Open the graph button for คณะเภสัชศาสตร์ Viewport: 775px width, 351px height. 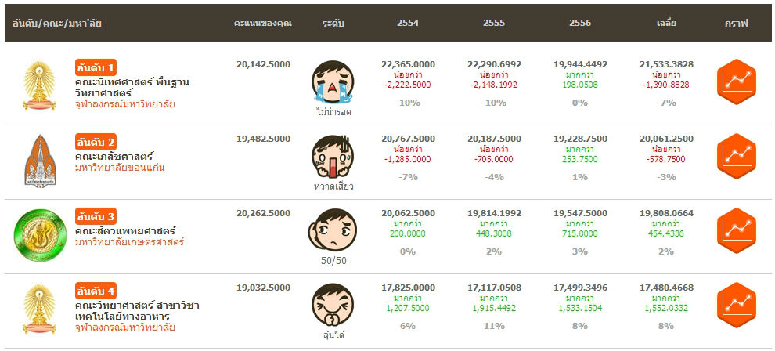click(738, 157)
